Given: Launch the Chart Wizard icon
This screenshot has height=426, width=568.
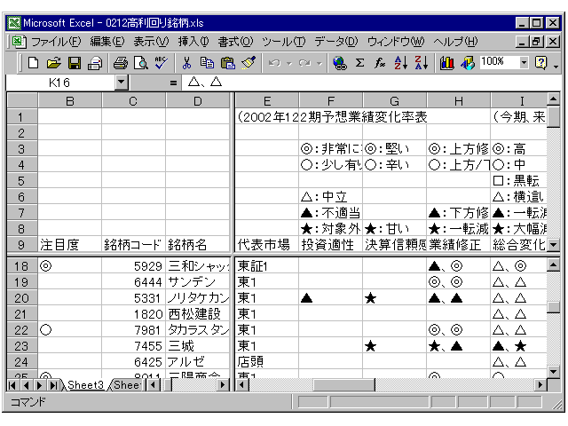Looking at the screenshot, I should click(x=446, y=63).
